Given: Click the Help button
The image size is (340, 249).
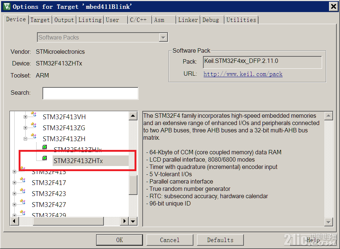Looking at the screenshot, I should (x=313, y=240).
